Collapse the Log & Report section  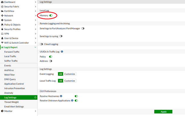[x=35, y=47]
